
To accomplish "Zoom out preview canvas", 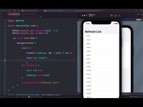I will [133, 94].
